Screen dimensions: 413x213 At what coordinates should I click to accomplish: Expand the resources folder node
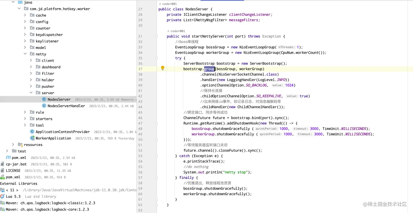[x=13, y=145]
